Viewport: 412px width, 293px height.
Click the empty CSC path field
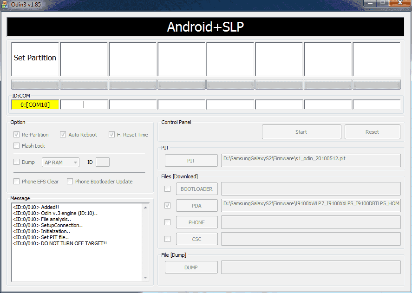(311, 239)
